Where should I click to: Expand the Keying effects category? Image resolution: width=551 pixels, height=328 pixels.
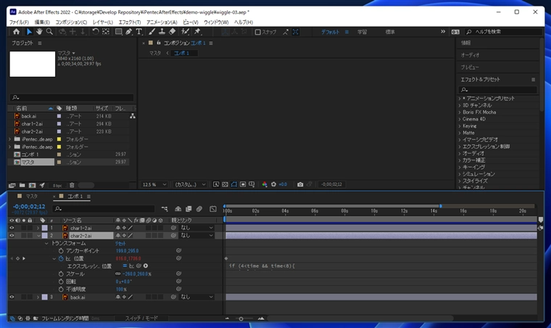pos(459,126)
